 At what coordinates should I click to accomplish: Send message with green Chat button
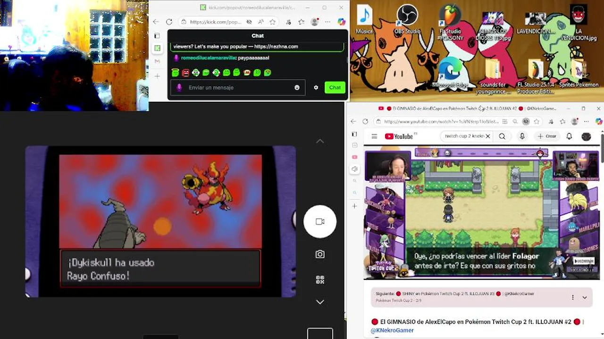335,88
